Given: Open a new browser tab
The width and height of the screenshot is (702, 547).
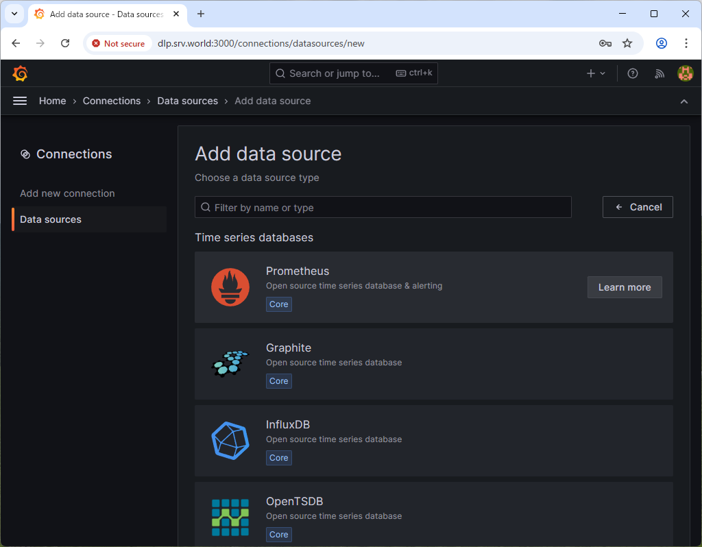Looking at the screenshot, I should [201, 14].
